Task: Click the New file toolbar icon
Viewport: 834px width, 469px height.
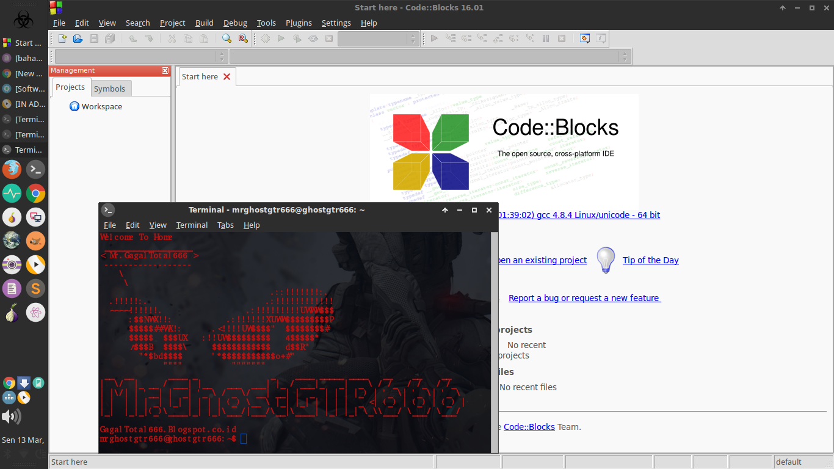Action: pyautogui.click(x=62, y=38)
